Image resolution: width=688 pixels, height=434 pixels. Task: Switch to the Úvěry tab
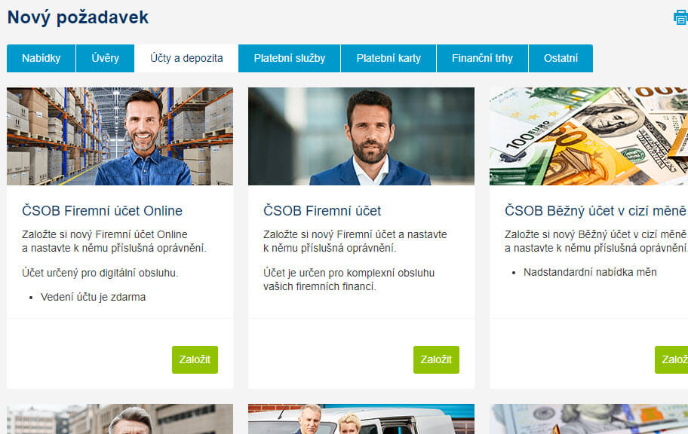(106, 58)
